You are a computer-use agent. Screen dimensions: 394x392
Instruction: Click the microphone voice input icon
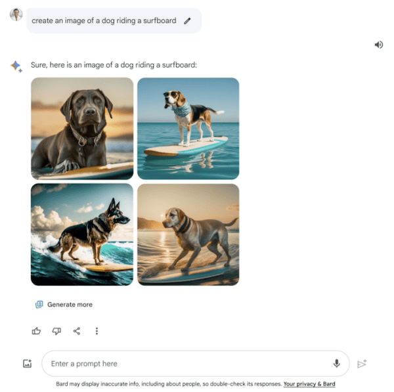pyautogui.click(x=336, y=363)
